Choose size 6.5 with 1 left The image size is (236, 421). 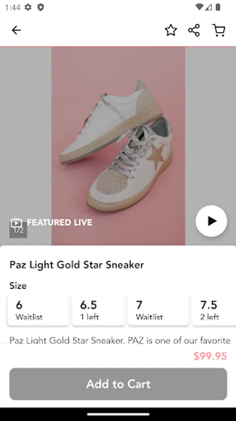98,310
